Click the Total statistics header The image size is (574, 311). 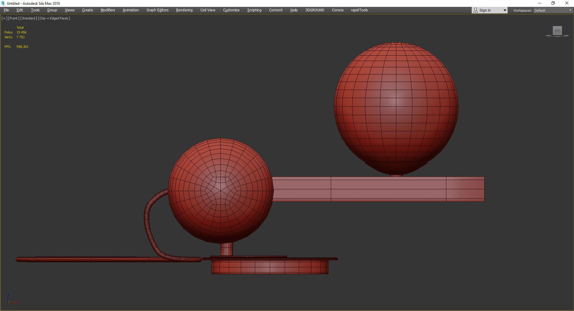coord(20,28)
